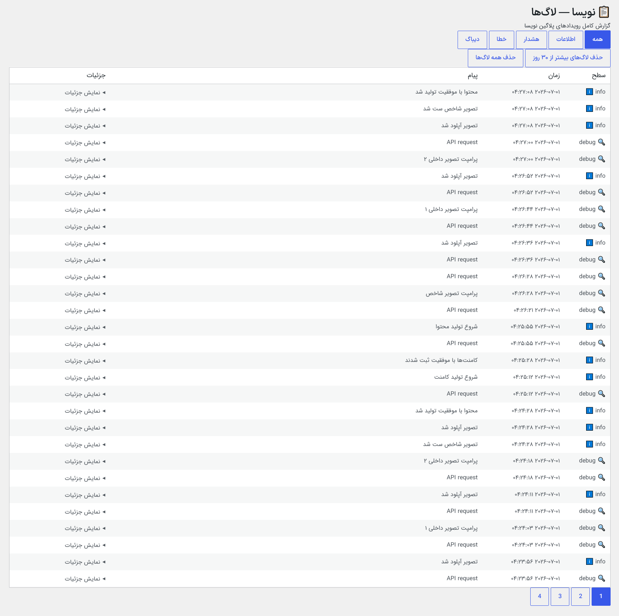The width and height of the screenshot is (619, 616).
Task: Click info icon of 04:27:08 تصویر شاخص ست شد row
Action: (x=589, y=109)
